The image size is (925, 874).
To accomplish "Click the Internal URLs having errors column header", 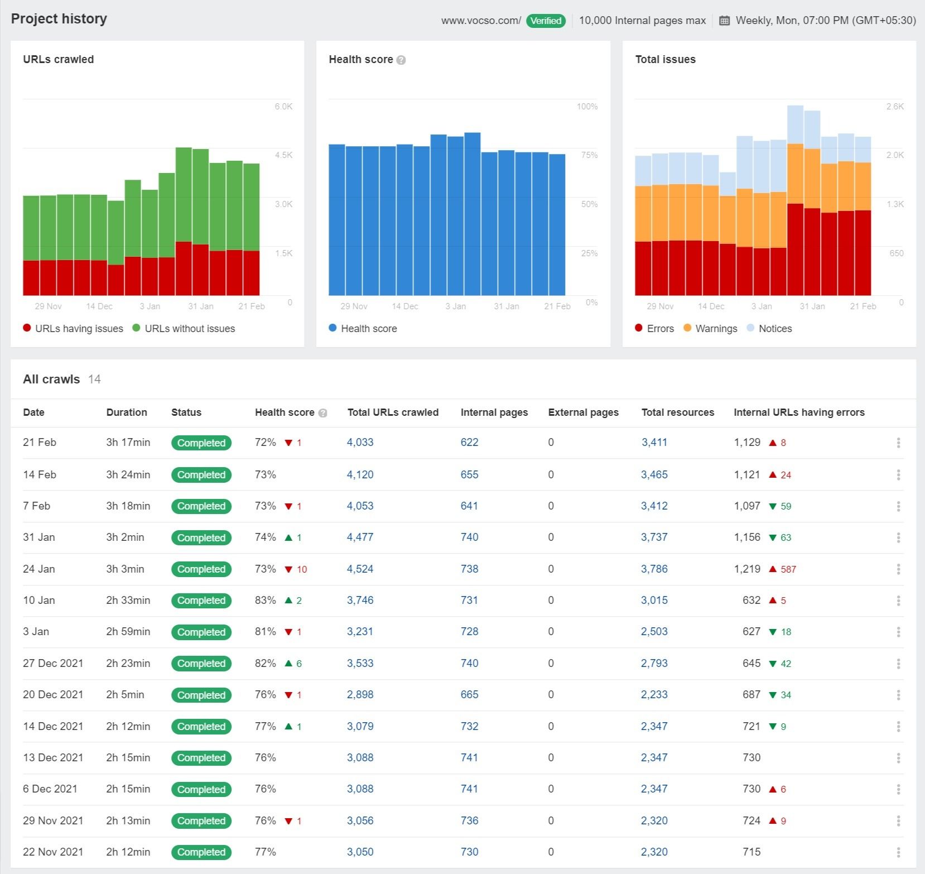I will [799, 412].
